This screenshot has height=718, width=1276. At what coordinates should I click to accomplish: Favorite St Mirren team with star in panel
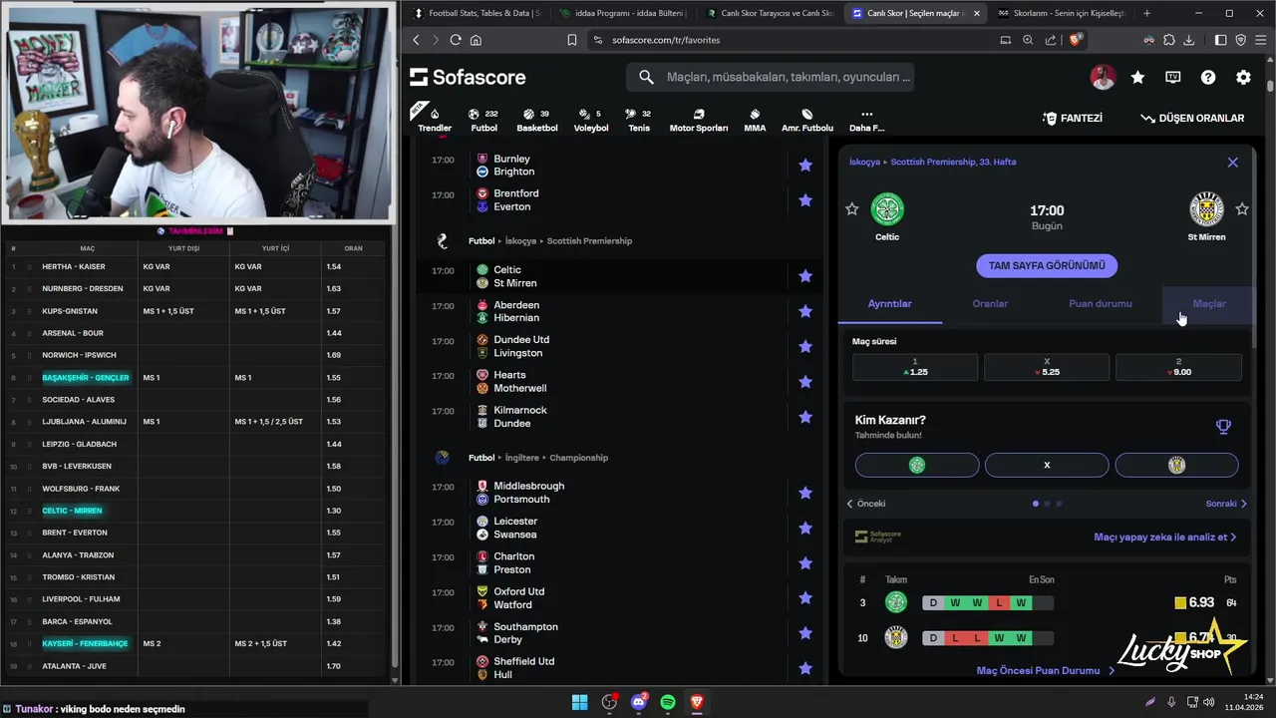coord(1242,209)
